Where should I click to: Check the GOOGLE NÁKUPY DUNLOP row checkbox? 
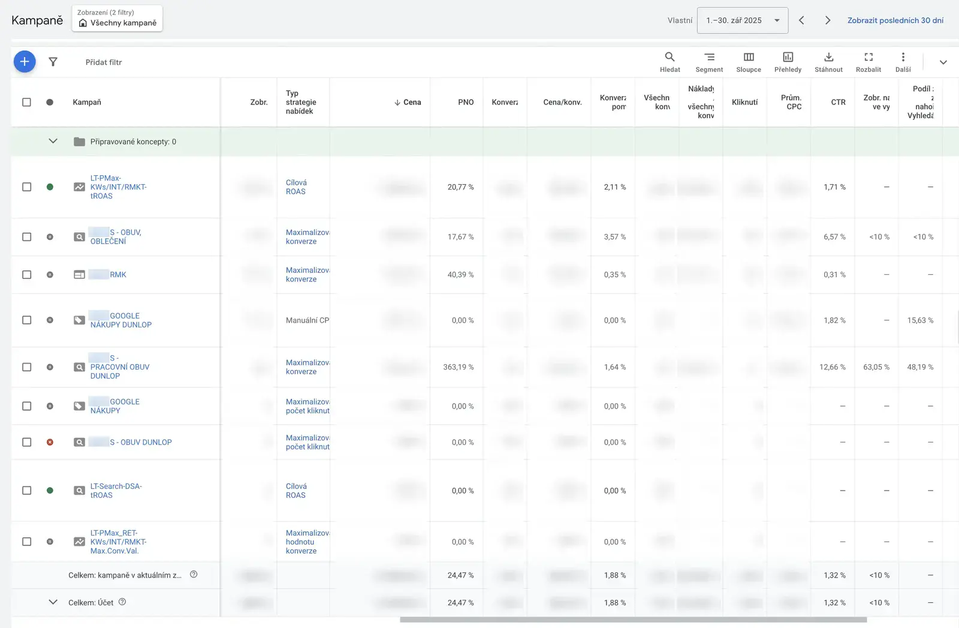26,320
